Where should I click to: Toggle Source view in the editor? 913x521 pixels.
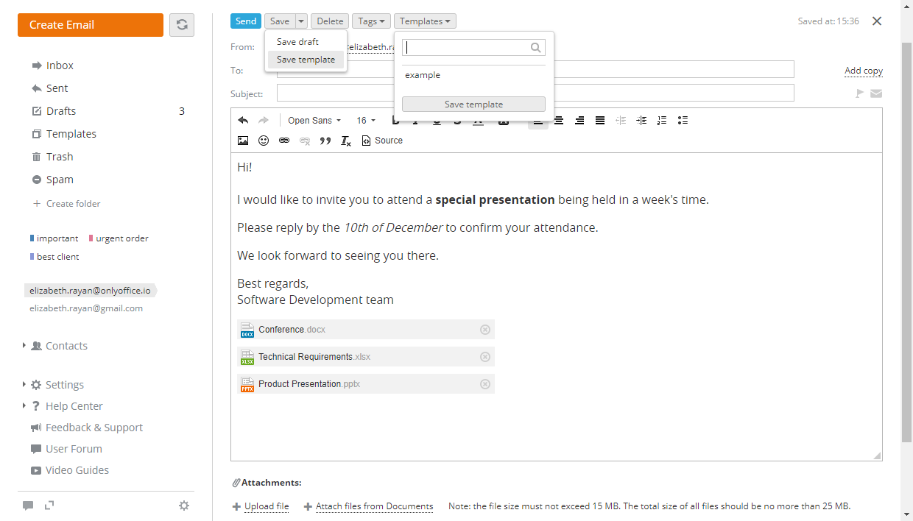coord(382,141)
